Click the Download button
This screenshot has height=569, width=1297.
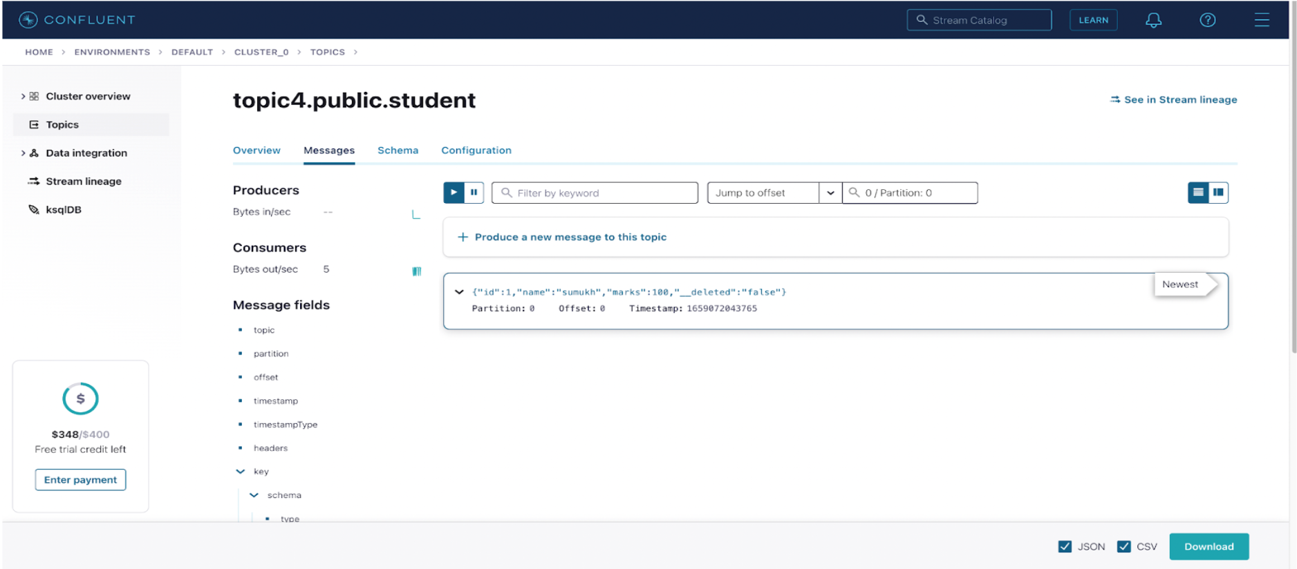(x=1209, y=546)
